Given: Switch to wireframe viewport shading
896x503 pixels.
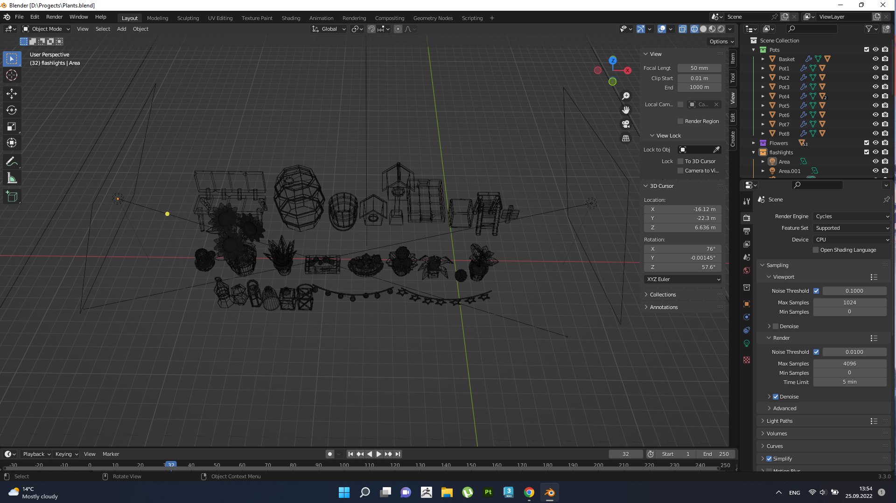Looking at the screenshot, I should [x=694, y=29].
